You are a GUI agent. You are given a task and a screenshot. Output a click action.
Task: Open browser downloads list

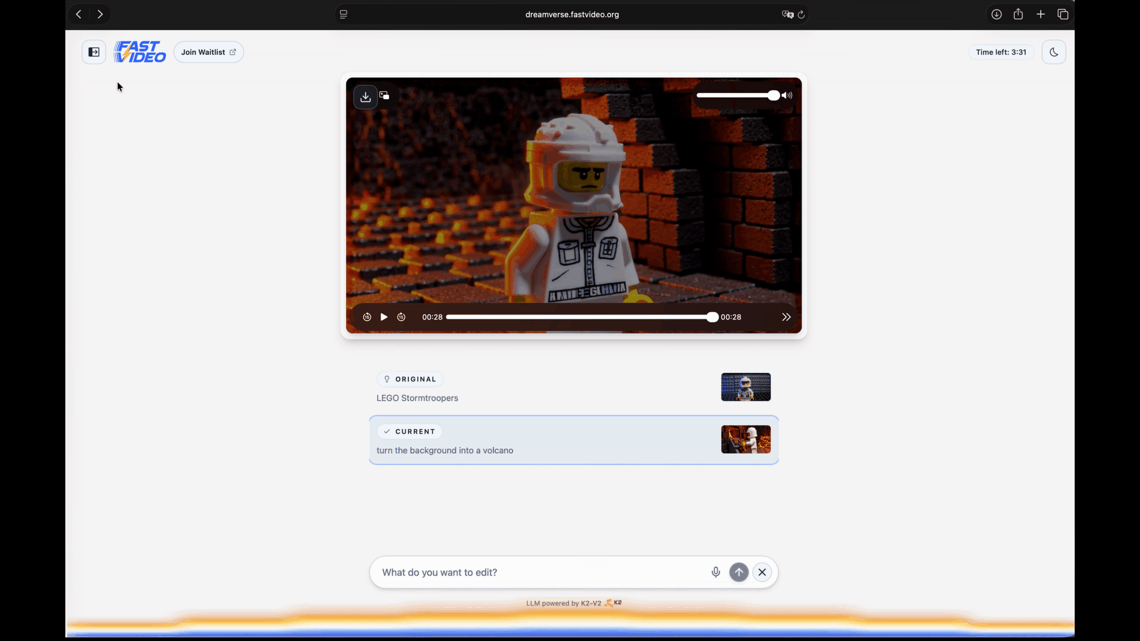(x=996, y=14)
